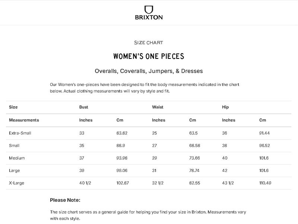Viewport: 298px width, 224px height.
Task: Select the 96.52 hip cm value
Action: (265, 145)
